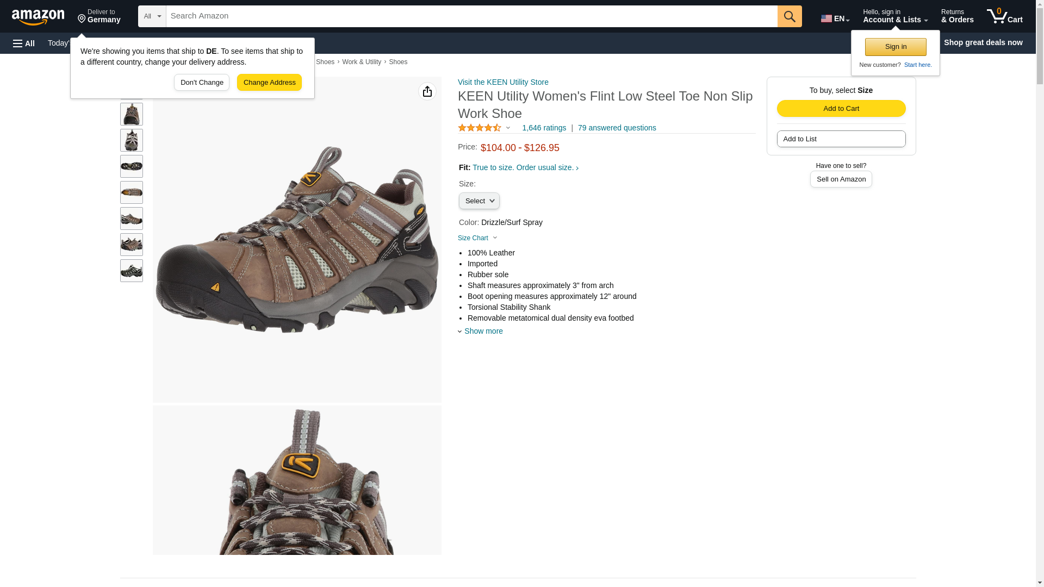The height and width of the screenshot is (587, 1044).
Task: Select the sole-view shoe thumbnail
Action: click(132, 166)
